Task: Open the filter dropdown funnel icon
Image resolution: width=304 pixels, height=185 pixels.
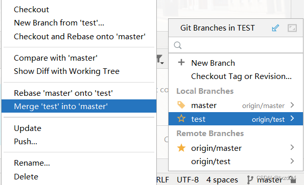Action: tap(160, 59)
